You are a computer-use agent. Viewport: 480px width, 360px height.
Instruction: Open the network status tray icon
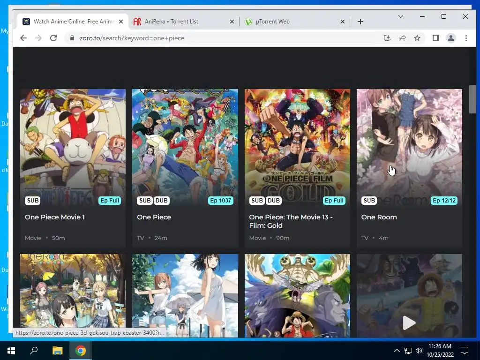pyautogui.click(x=408, y=351)
